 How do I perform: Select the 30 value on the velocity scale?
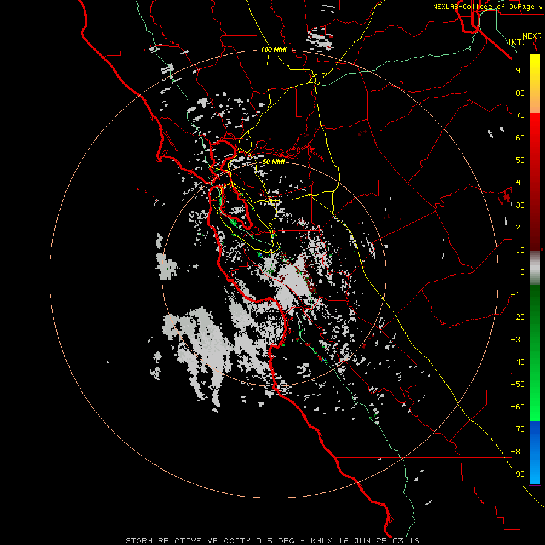[520, 205]
